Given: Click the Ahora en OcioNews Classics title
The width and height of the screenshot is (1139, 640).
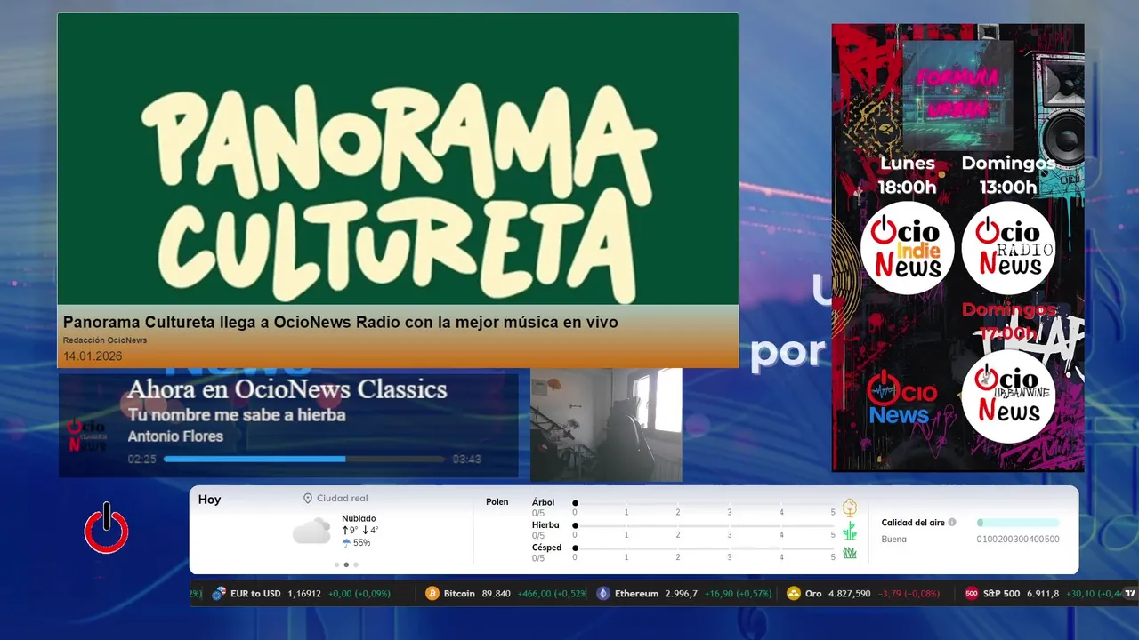Looking at the screenshot, I should click(x=287, y=389).
